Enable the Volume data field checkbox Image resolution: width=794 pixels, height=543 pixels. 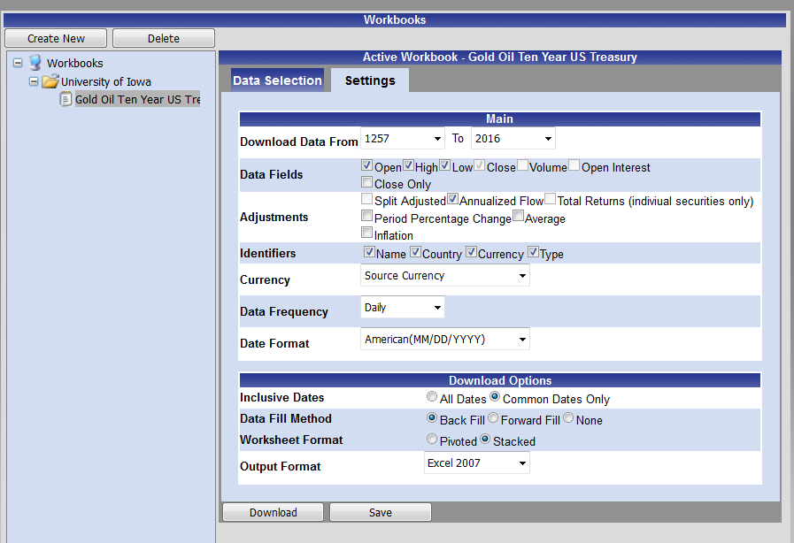click(523, 165)
